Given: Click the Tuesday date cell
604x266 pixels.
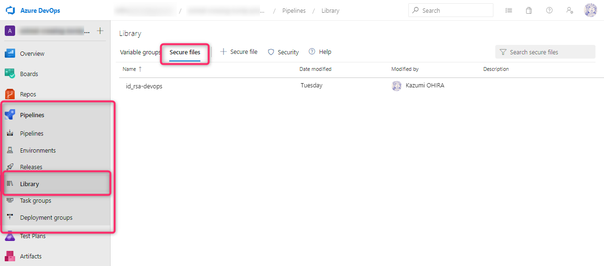Looking at the screenshot, I should point(311,86).
